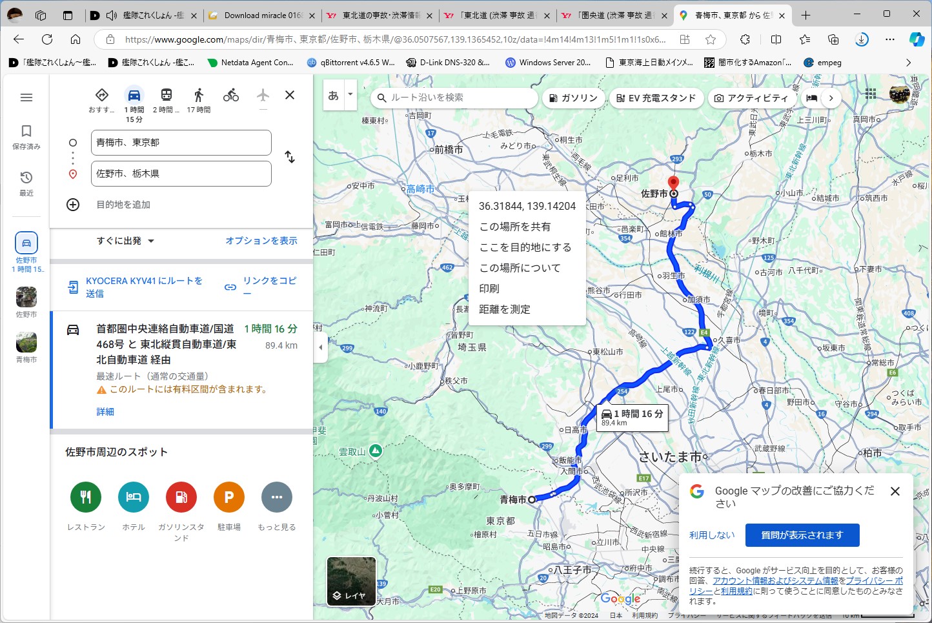Dismiss the Google Maps improvement popup
This screenshot has width=932, height=623.
pos(895,491)
